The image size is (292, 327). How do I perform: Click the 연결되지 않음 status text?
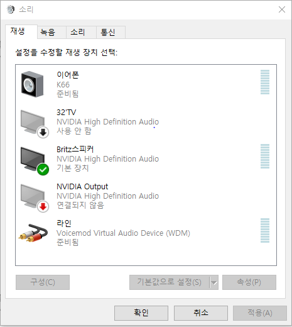click(x=80, y=205)
